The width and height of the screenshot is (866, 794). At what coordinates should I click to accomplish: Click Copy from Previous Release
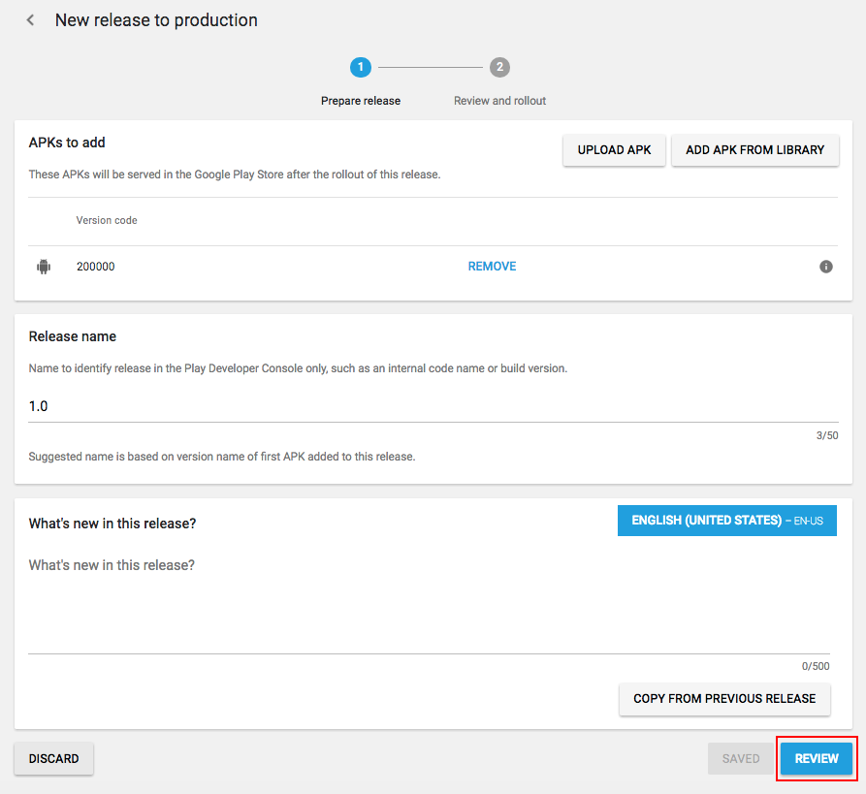coord(724,699)
